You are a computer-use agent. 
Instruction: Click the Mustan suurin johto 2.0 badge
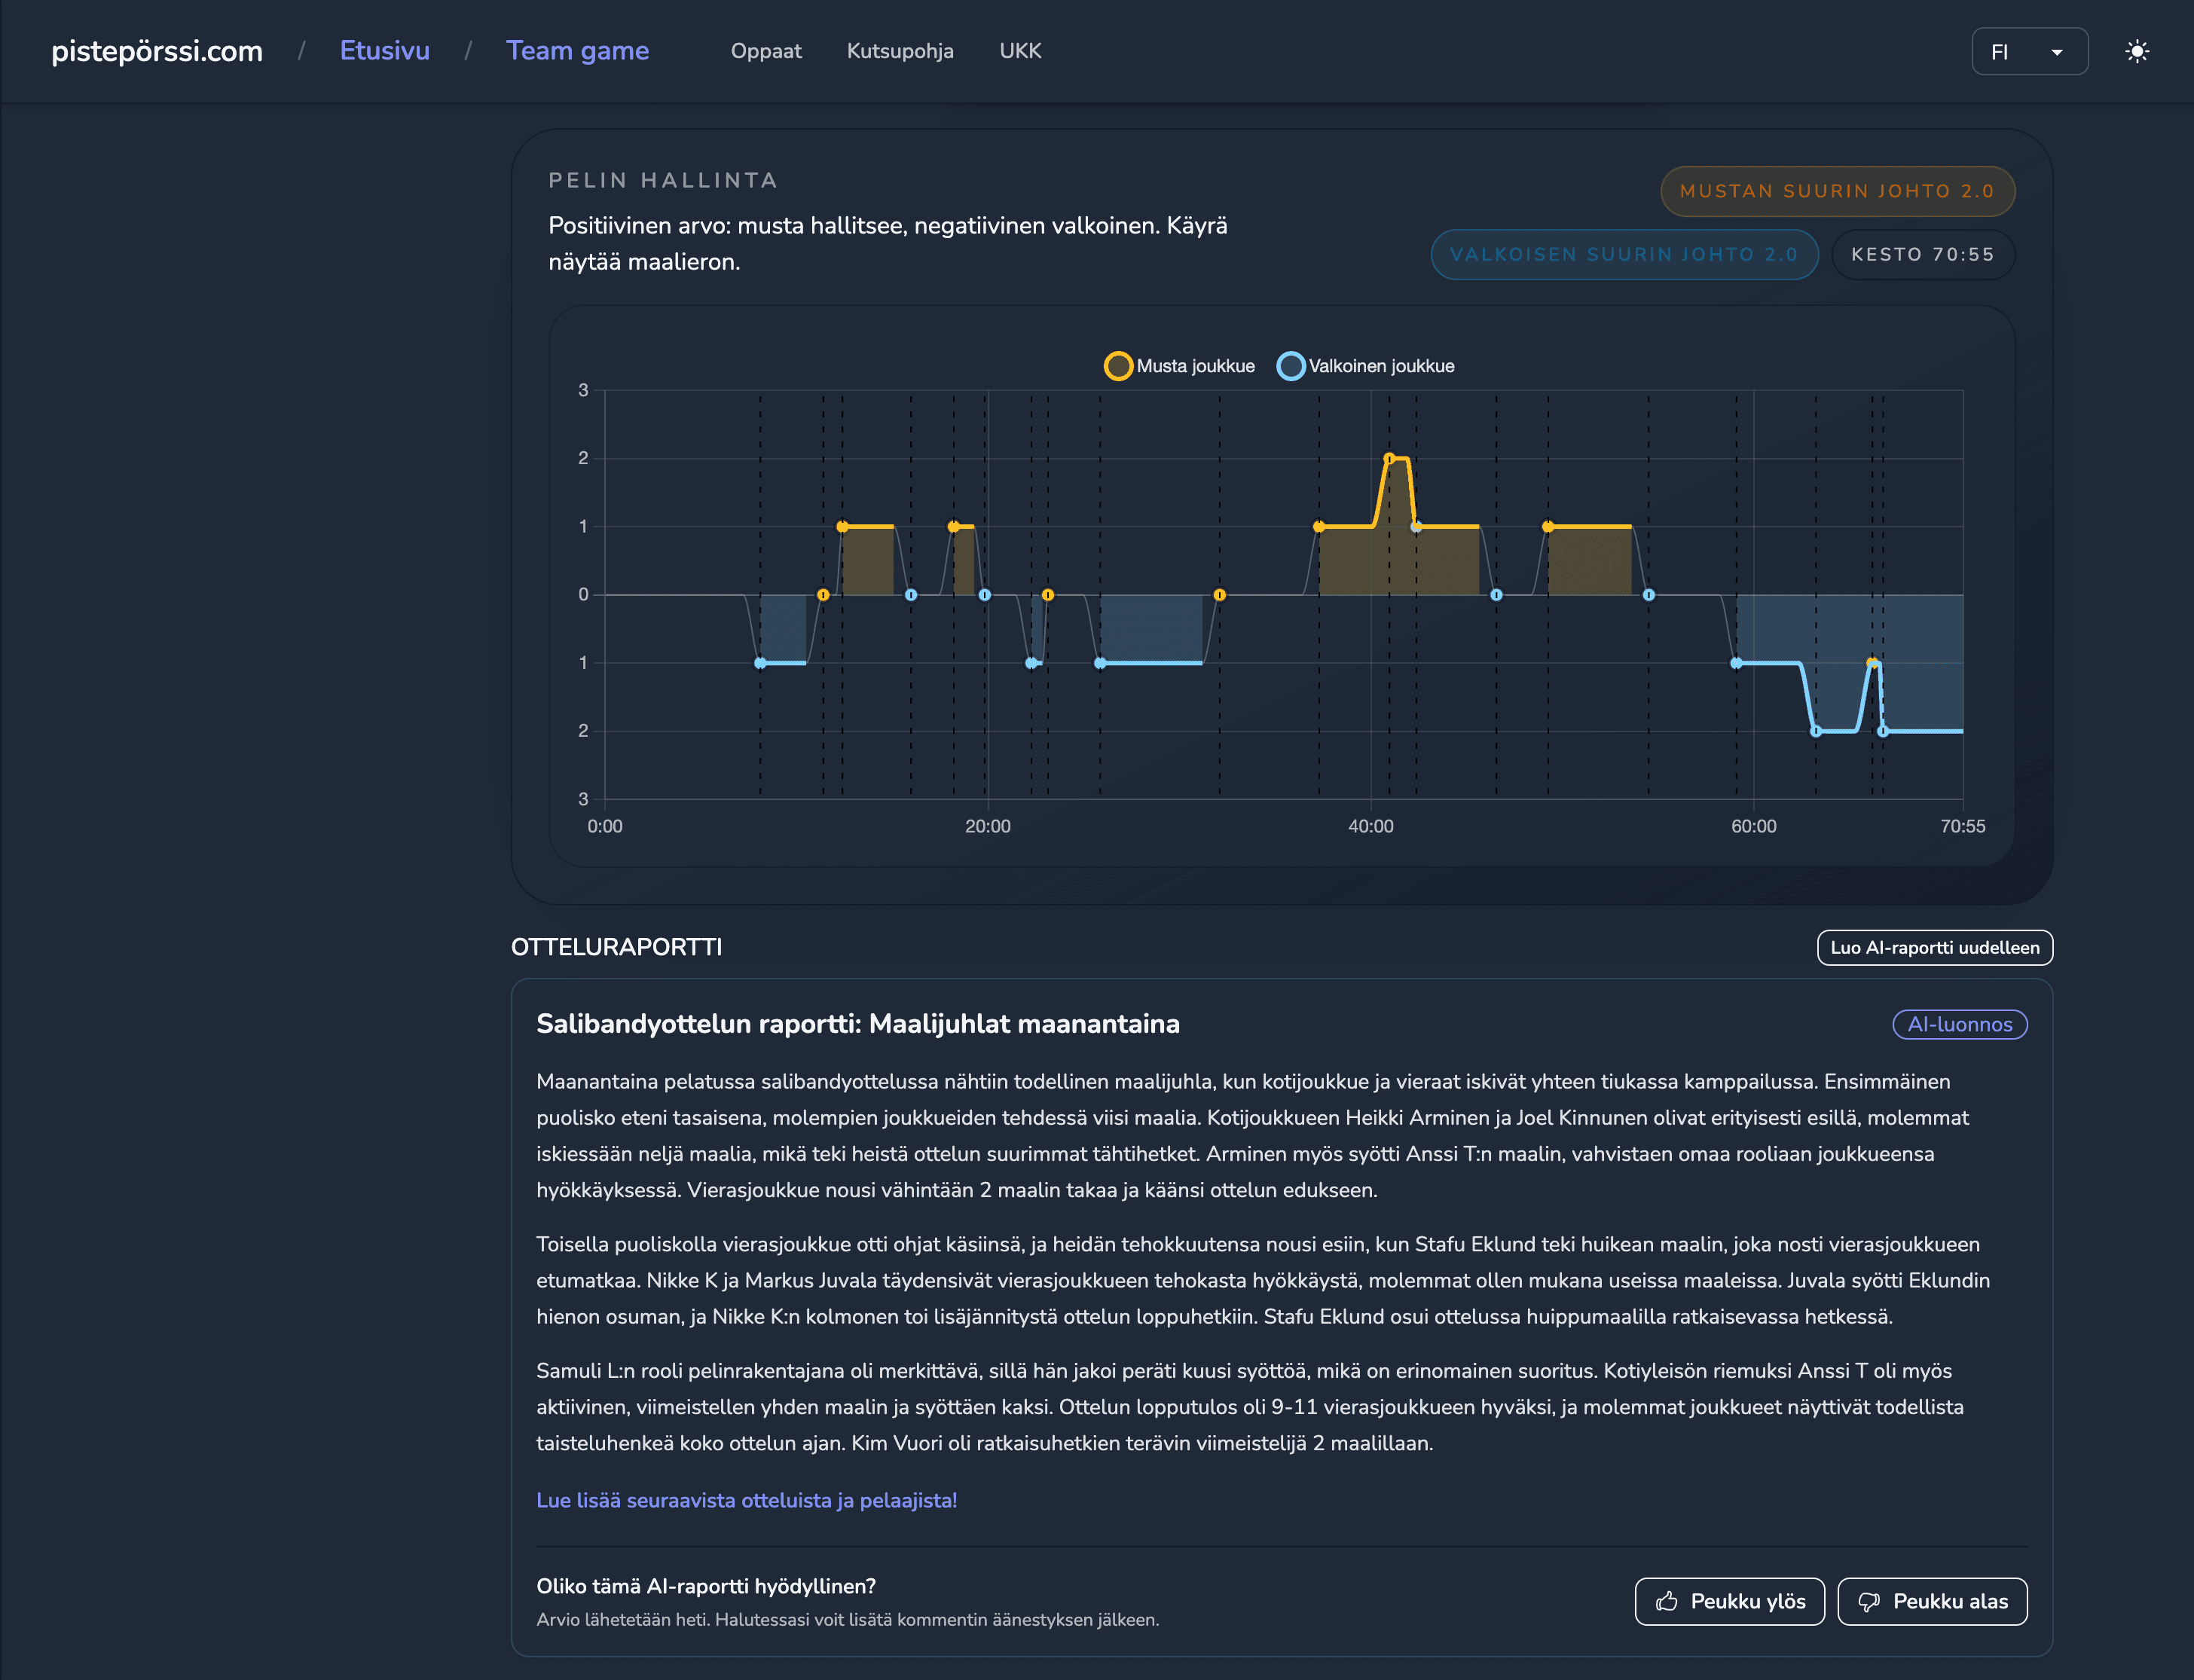tap(1836, 191)
